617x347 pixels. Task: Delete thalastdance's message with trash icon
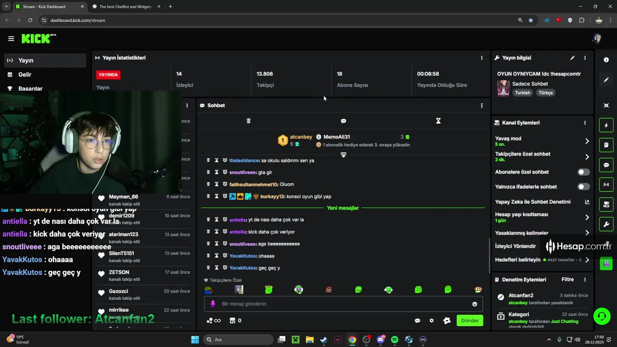(x=208, y=160)
